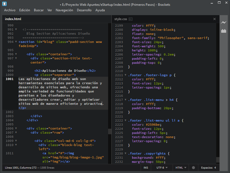Screen dimensions: 230x173
Task: Click the img/blog/blog-image-1.jpg src path
Action: [x=77, y=157]
